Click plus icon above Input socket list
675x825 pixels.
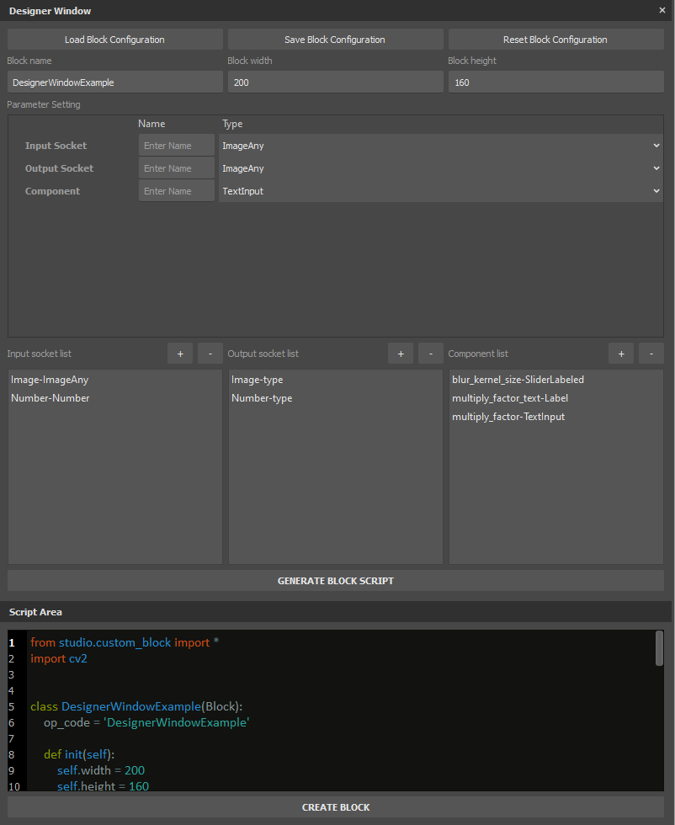(180, 354)
